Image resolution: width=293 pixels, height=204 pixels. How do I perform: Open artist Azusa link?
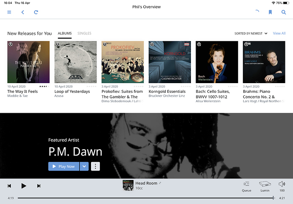(x=59, y=96)
